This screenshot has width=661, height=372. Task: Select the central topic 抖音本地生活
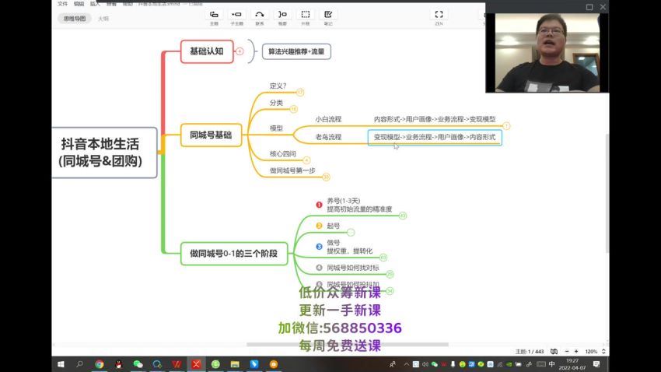(x=103, y=153)
